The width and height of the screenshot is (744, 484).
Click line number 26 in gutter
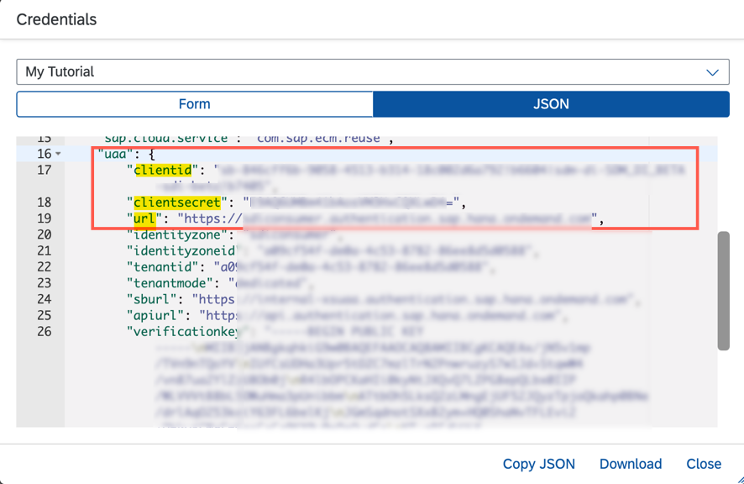(x=45, y=332)
